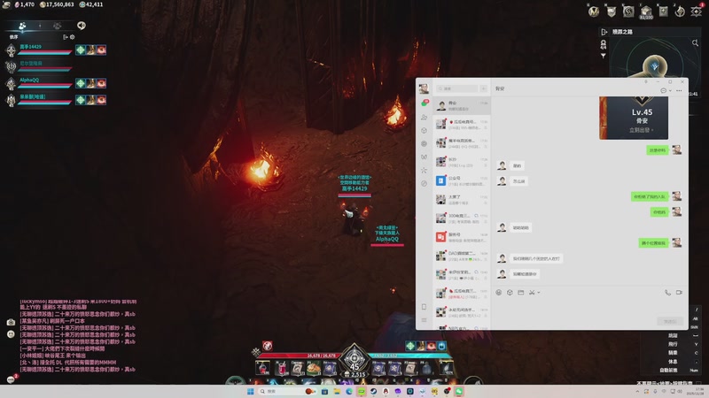Open three-dots chat info menu in WeChat
The height and width of the screenshot is (398, 709).
(679, 90)
